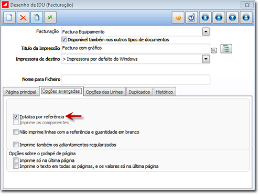Enable Imprime também os adiantamentos regularizados
Viewport: 260px width, 196px height.
(x=16, y=145)
